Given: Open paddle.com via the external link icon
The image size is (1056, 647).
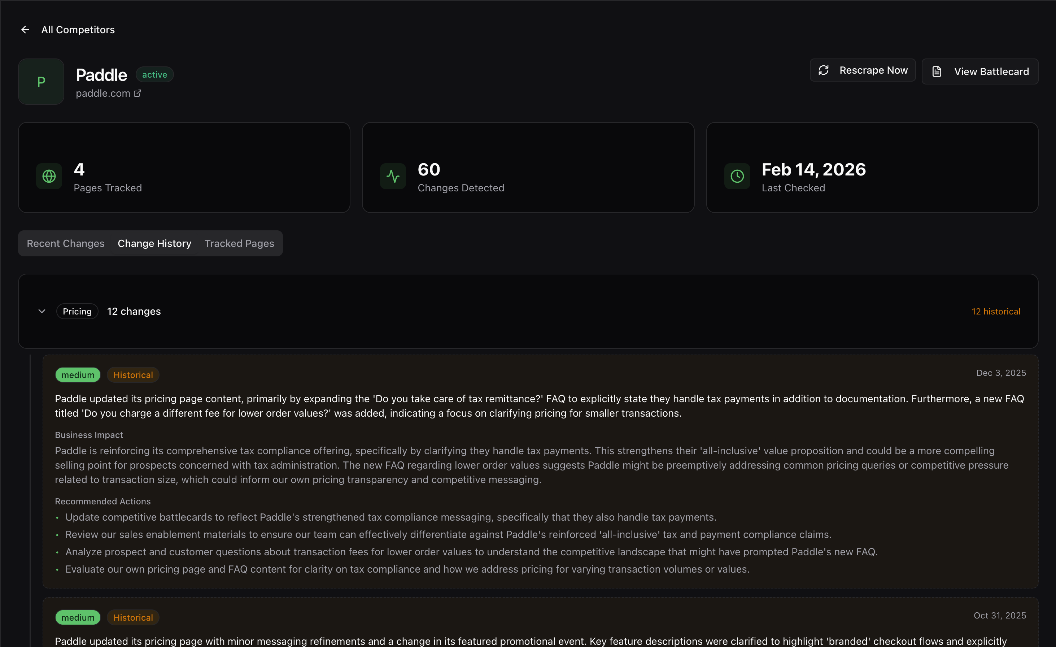Looking at the screenshot, I should [137, 93].
